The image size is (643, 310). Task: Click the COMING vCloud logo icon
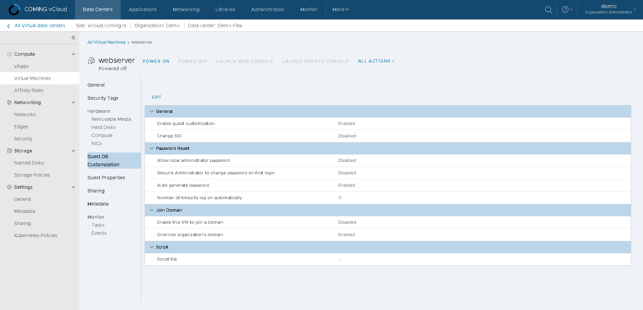pos(14,9)
